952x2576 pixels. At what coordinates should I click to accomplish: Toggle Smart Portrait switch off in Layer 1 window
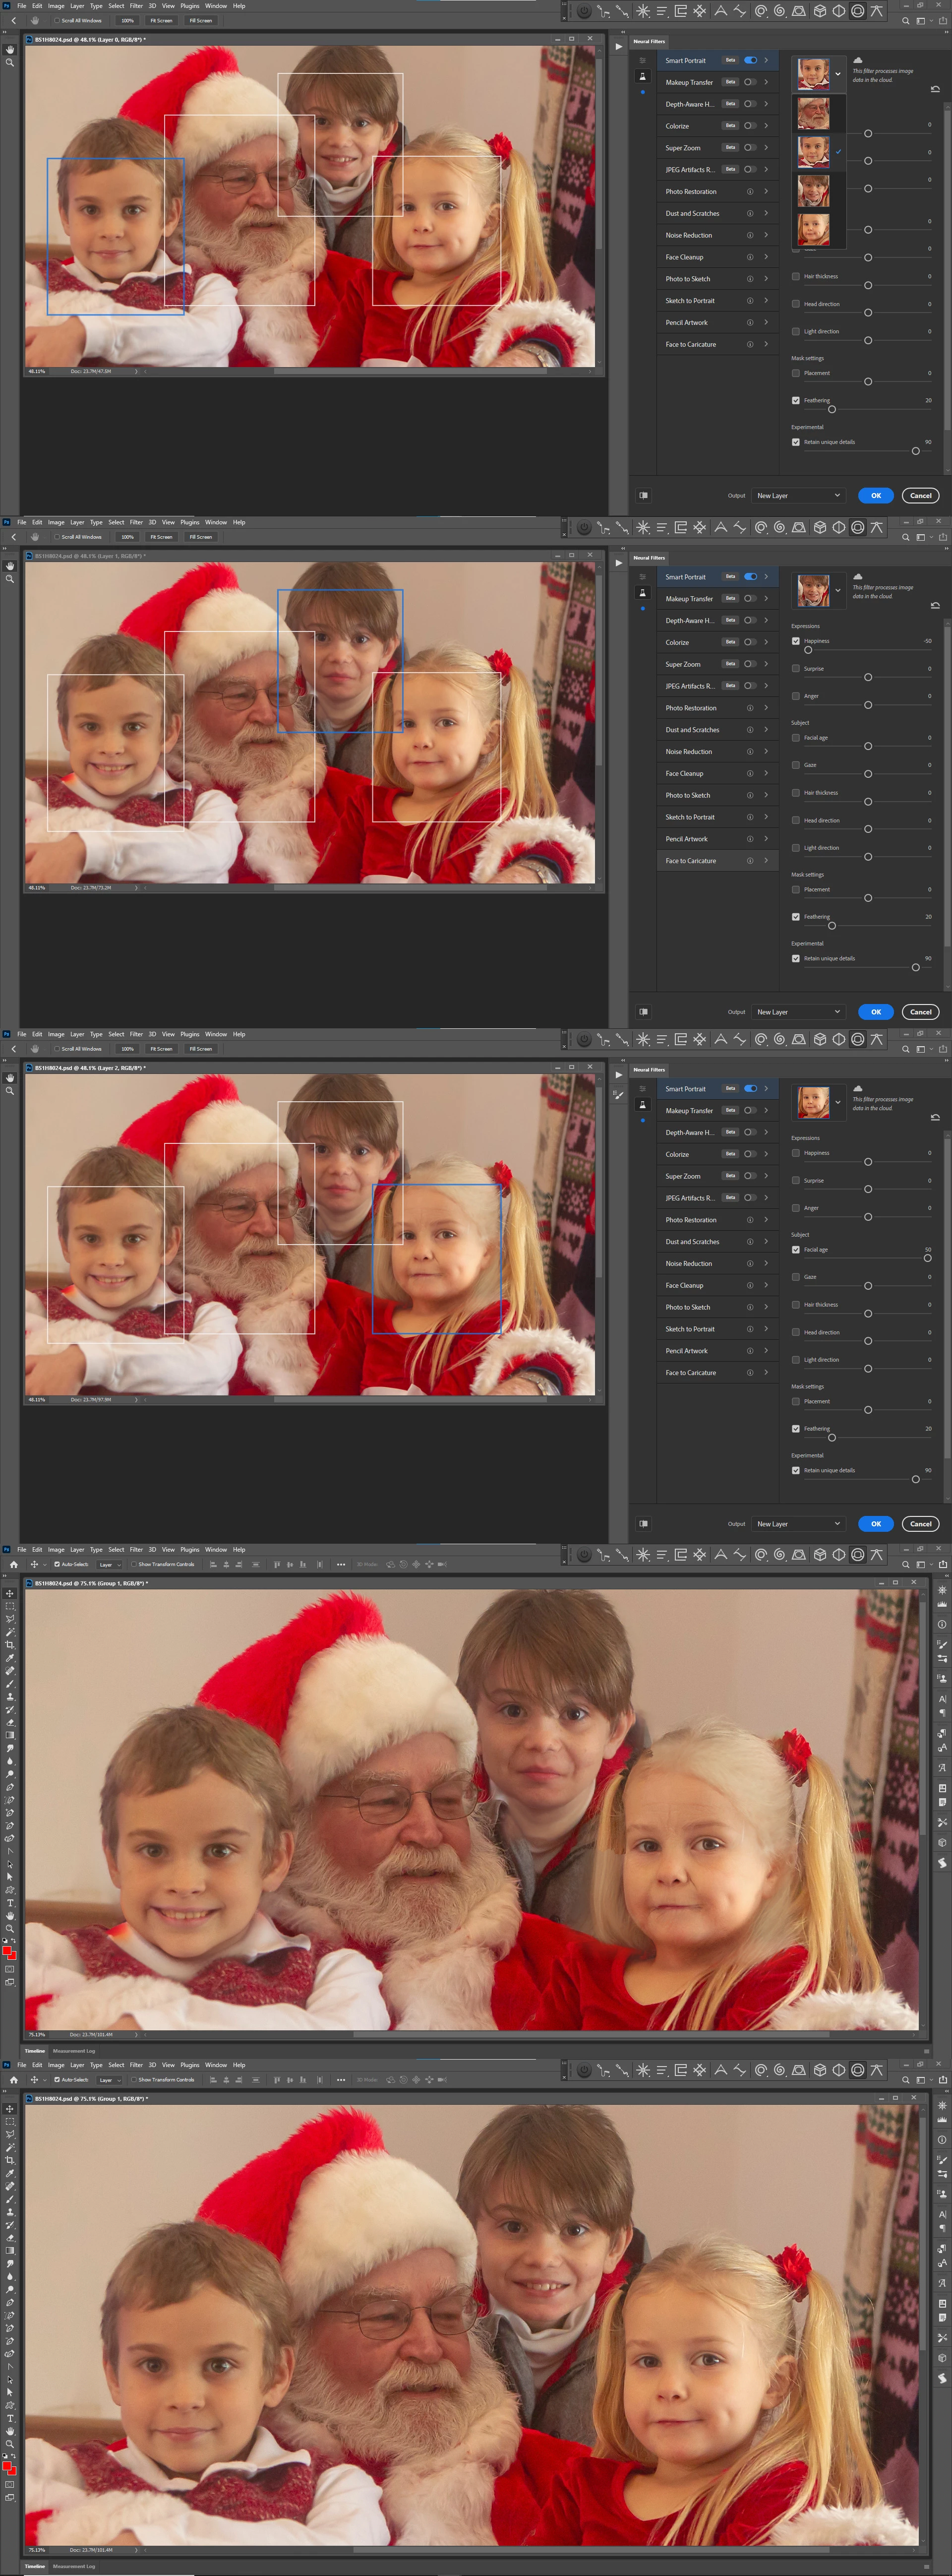point(750,577)
